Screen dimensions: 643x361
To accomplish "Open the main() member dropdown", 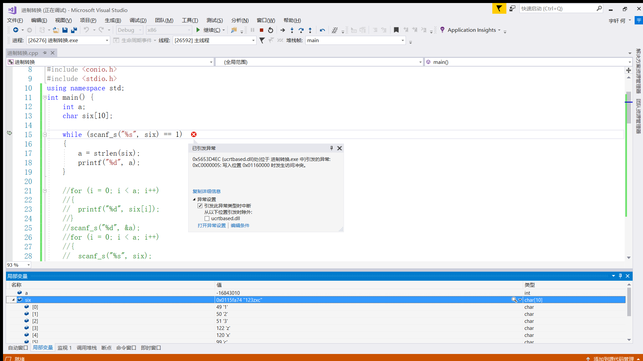I will pyautogui.click(x=629, y=62).
